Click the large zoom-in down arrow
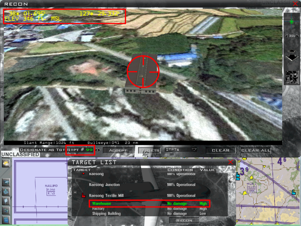 [x=292, y=58]
